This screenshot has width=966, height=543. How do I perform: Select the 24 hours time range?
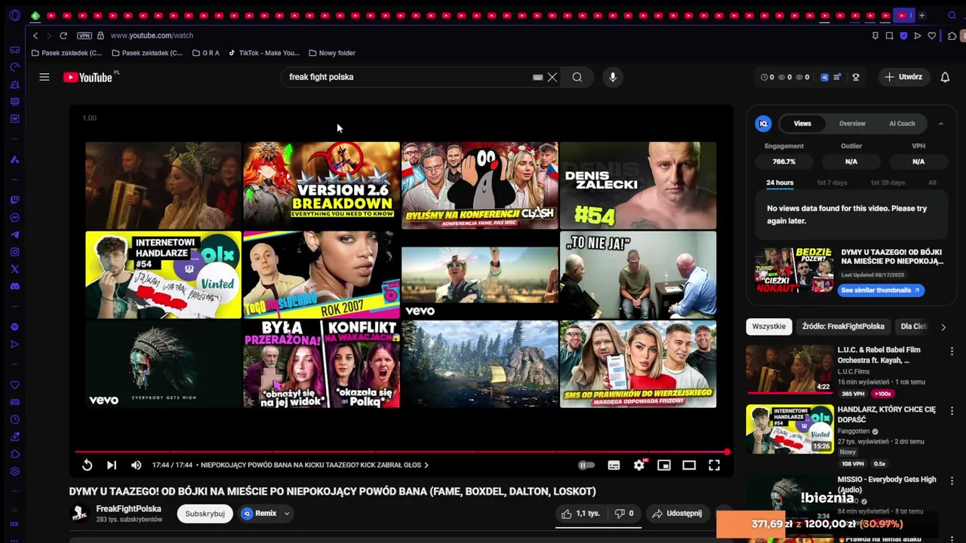tap(780, 183)
